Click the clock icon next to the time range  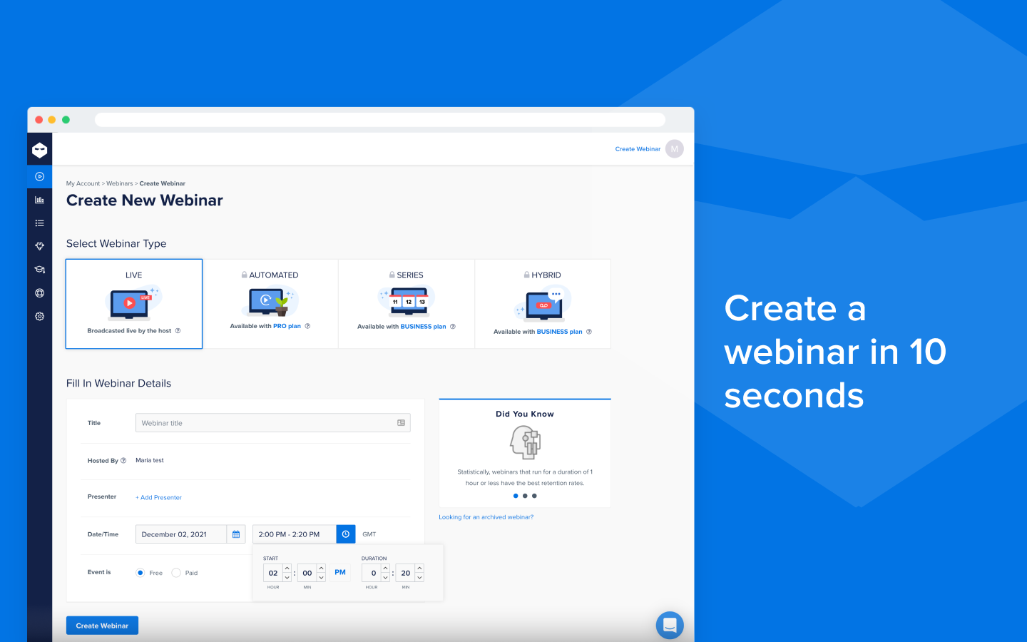pyautogui.click(x=345, y=534)
